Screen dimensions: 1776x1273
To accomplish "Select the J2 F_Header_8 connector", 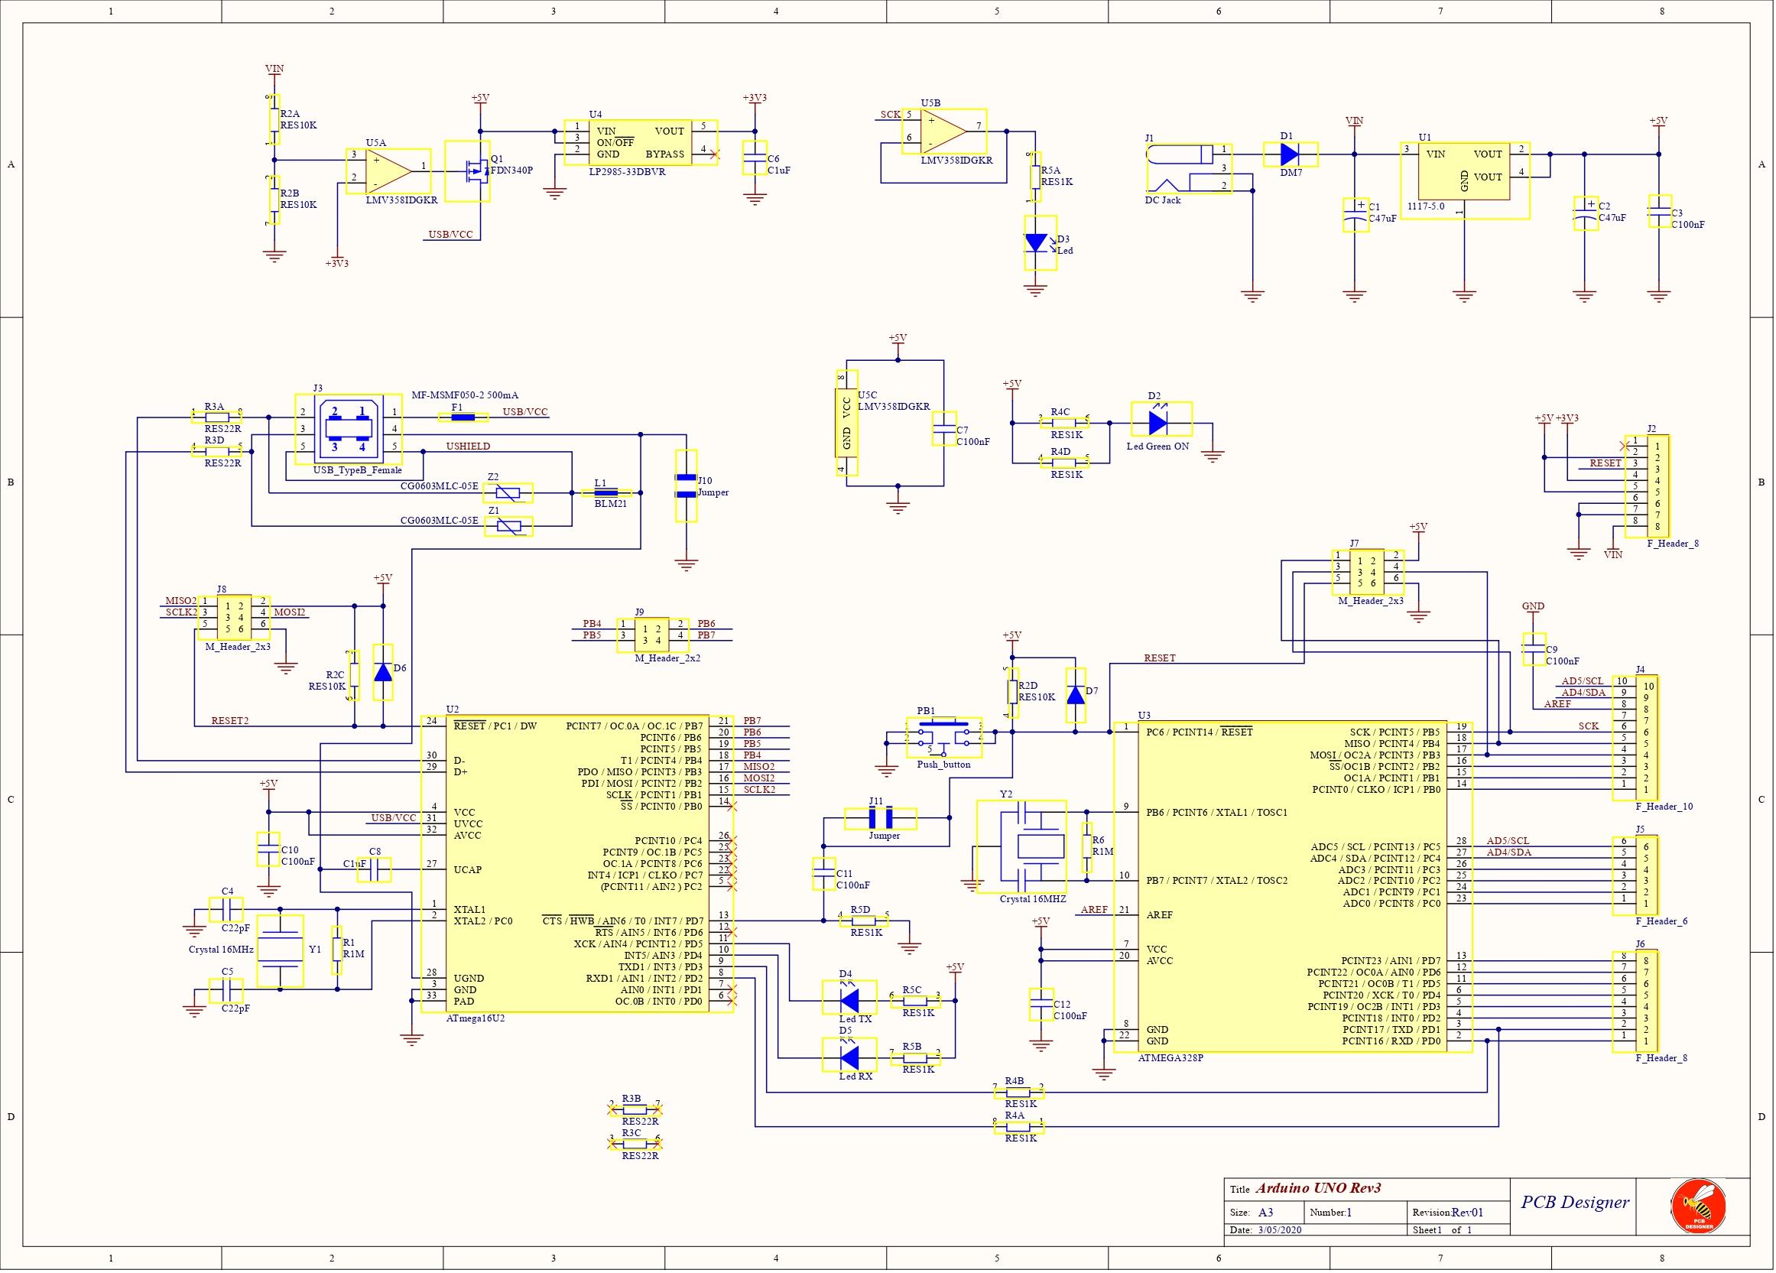I will tap(1647, 487).
